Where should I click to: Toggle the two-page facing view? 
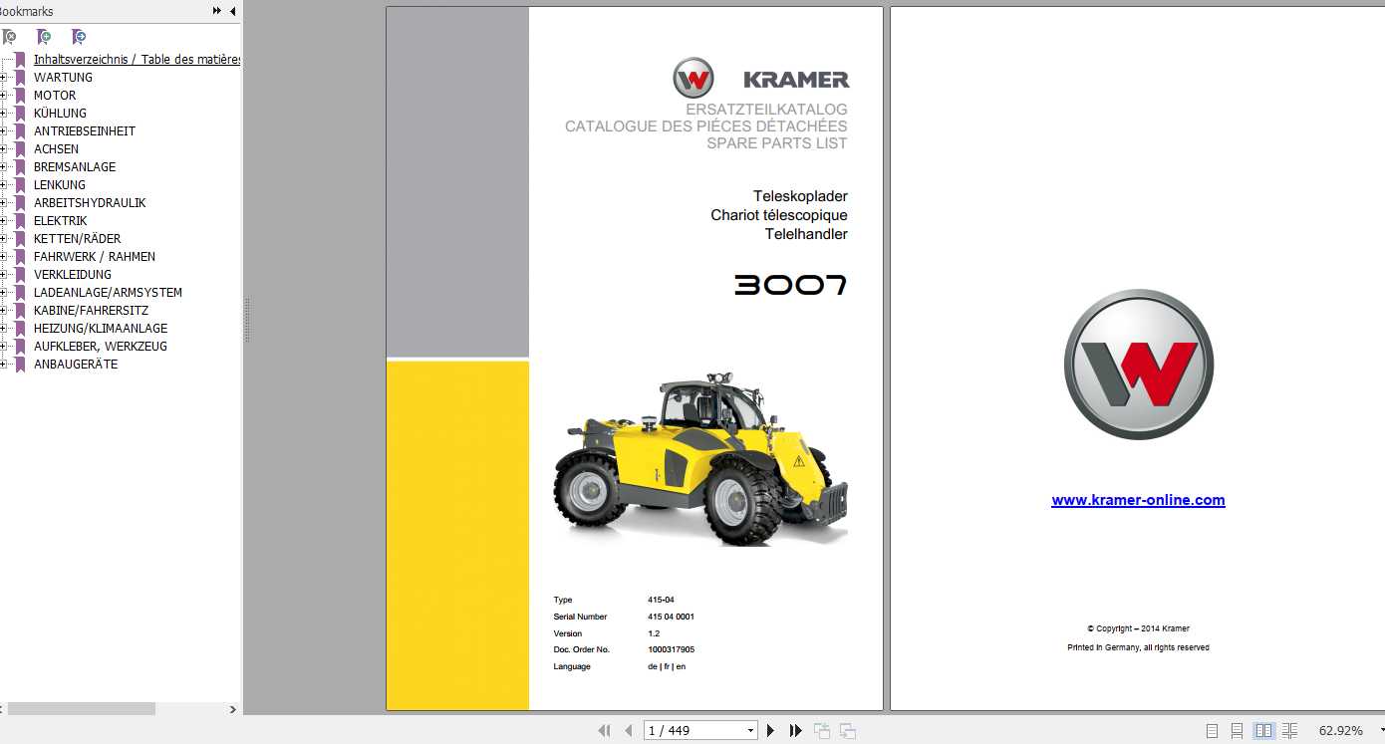click(1263, 730)
